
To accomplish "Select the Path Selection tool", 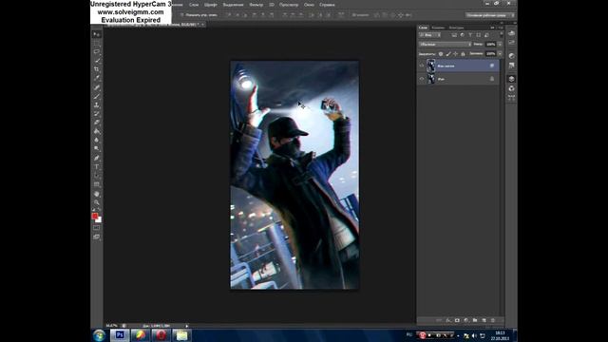I will (x=97, y=176).
